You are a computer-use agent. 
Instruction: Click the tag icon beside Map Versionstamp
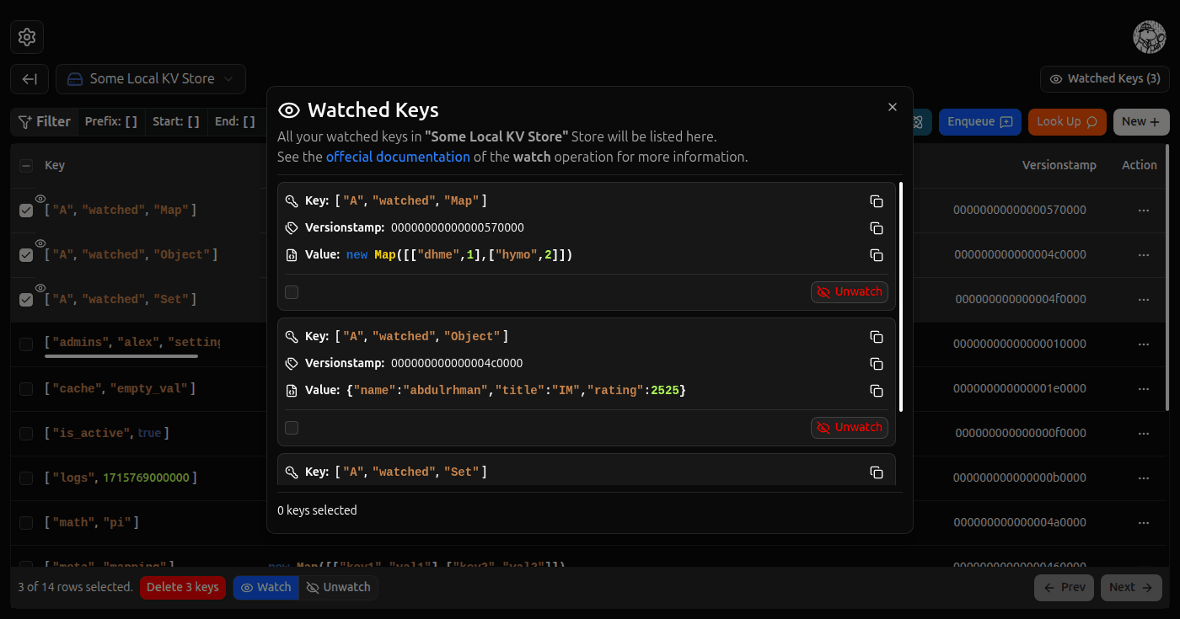292,228
